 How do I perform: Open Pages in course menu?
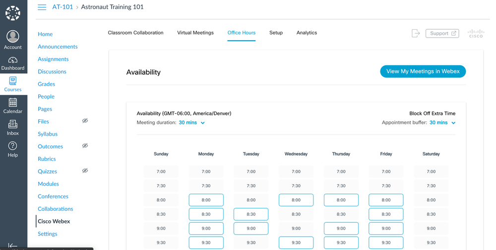(45, 109)
